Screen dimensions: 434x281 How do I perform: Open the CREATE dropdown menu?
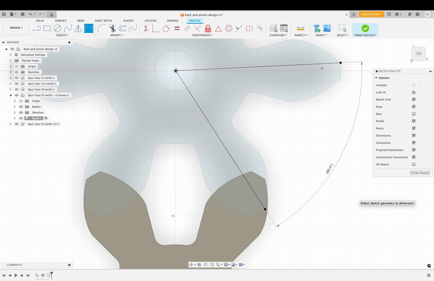point(62,35)
